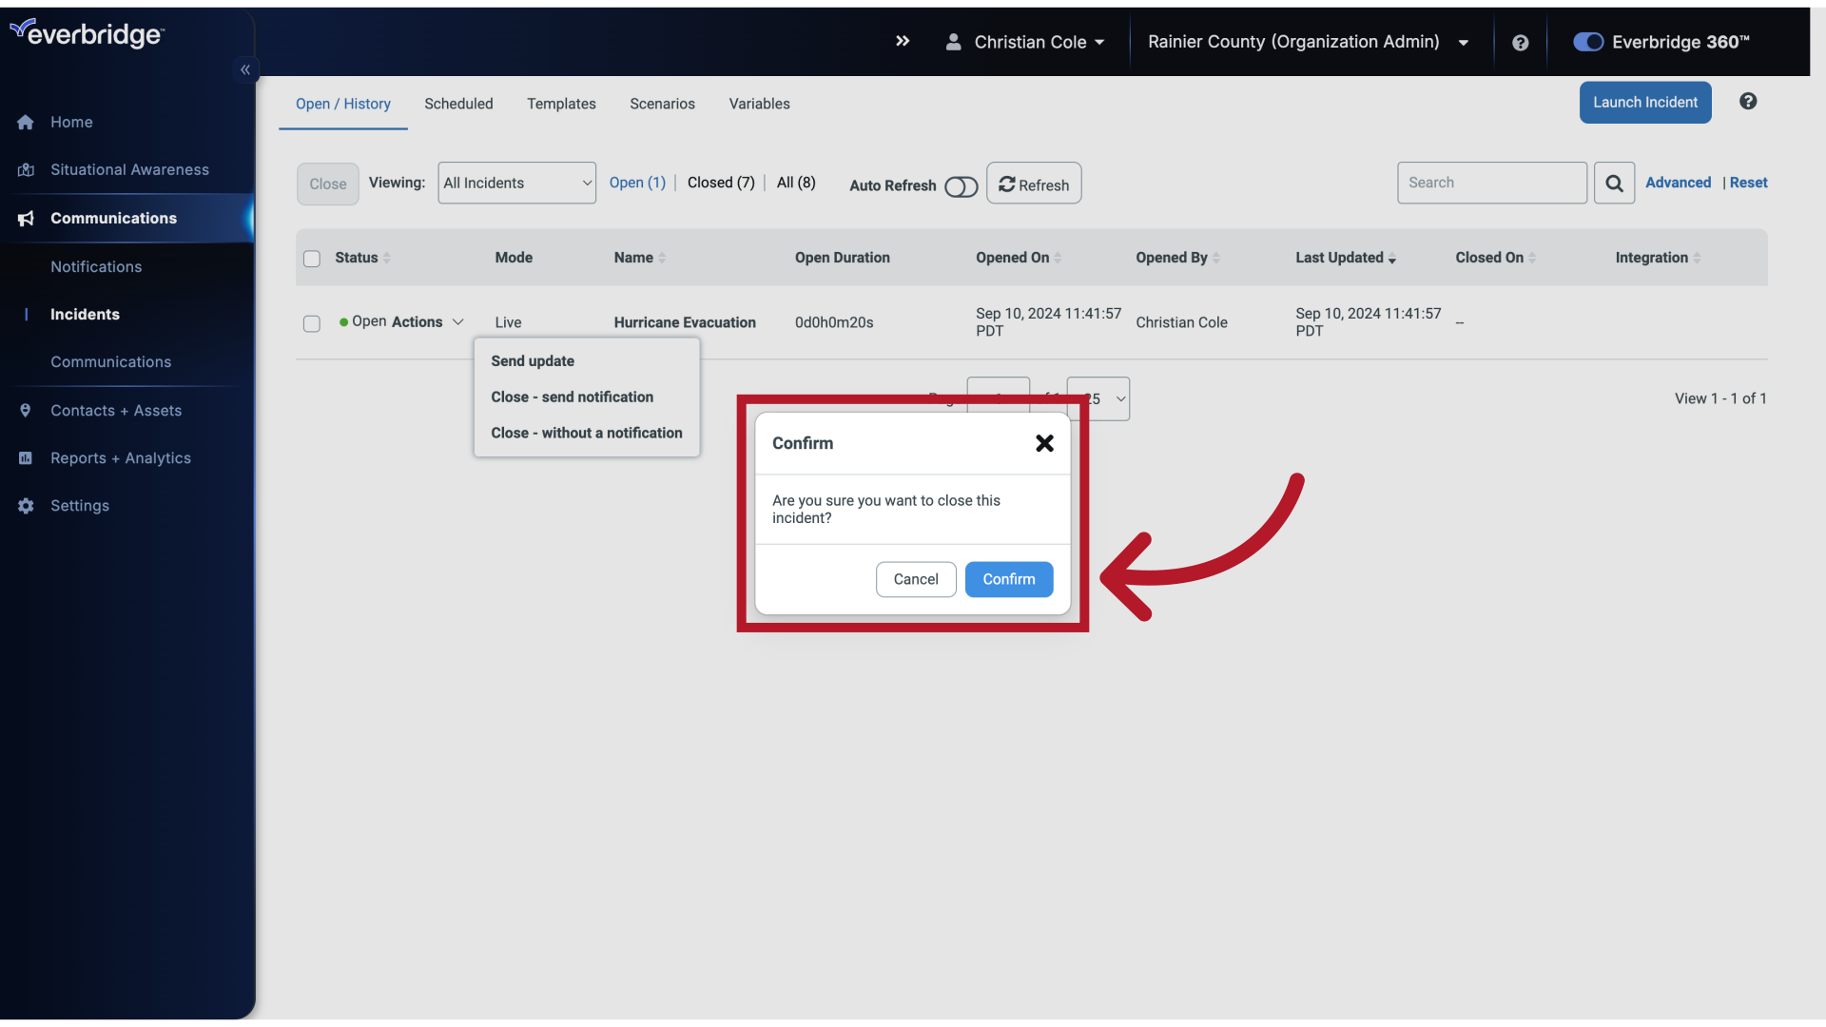Open the help icon beside Launch Incident
The height and width of the screenshot is (1027, 1826).
(x=1748, y=102)
